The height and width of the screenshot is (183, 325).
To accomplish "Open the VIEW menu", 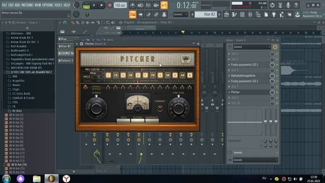I will tap(38, 5).
